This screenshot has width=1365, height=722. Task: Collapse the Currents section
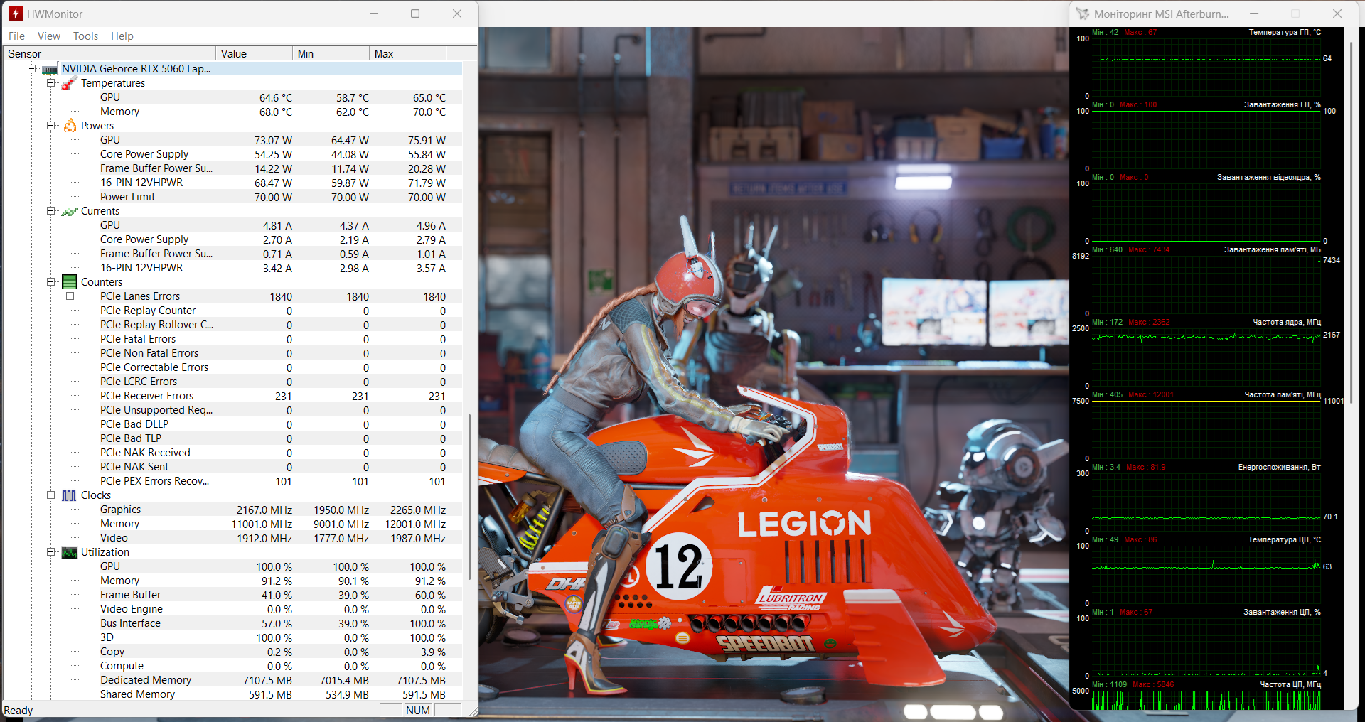pyautogui.click(x=50, y=211)
